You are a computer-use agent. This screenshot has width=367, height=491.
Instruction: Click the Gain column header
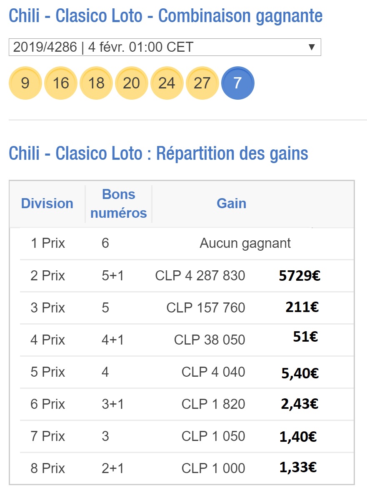(231, 204)
